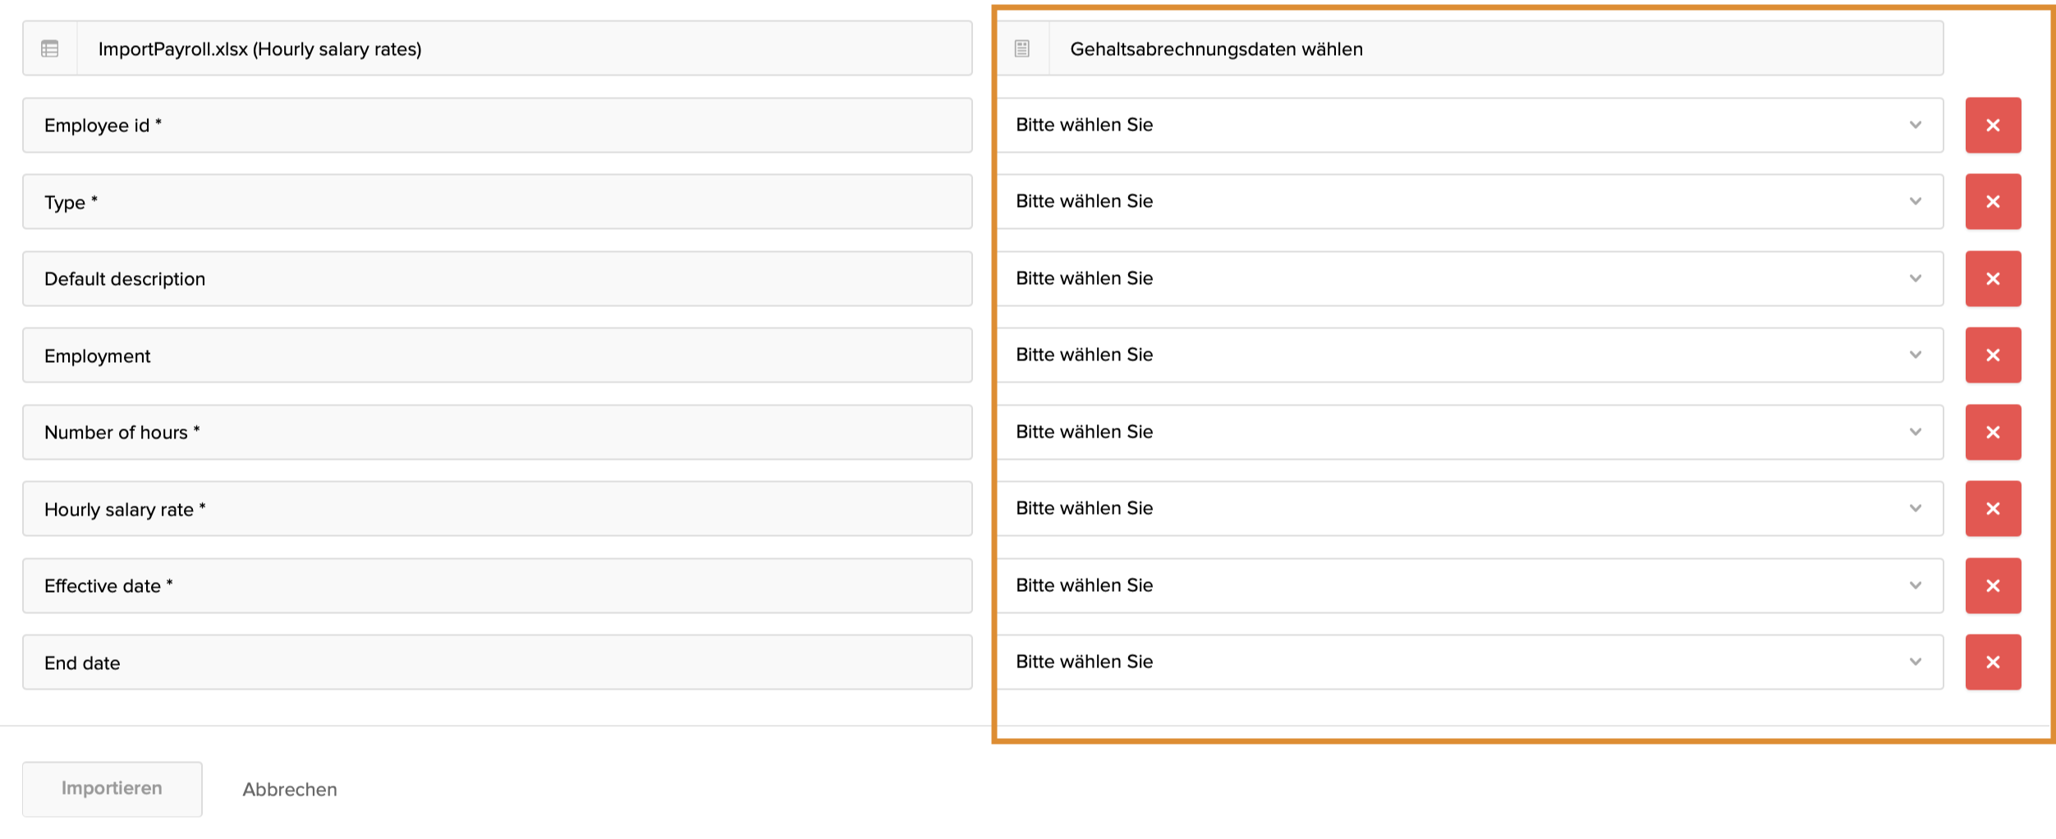
Task: Open Effective date mapping dropdown
Action: (1470, 586)
